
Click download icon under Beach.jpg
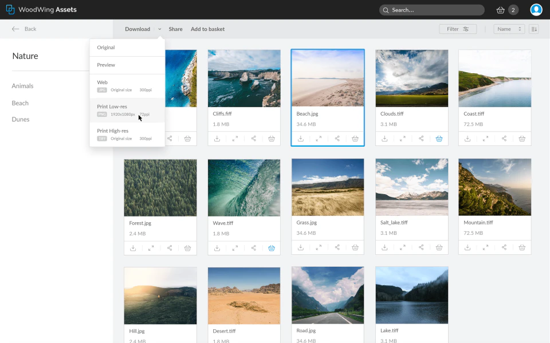(x=301, y=139)
